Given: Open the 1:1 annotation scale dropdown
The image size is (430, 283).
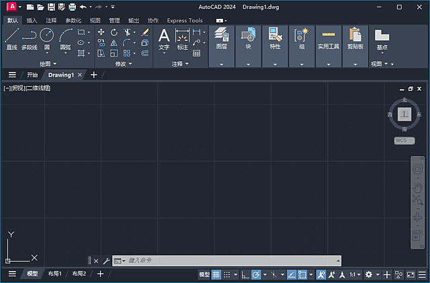Looking at the screenshot, I should pos(355,274).
